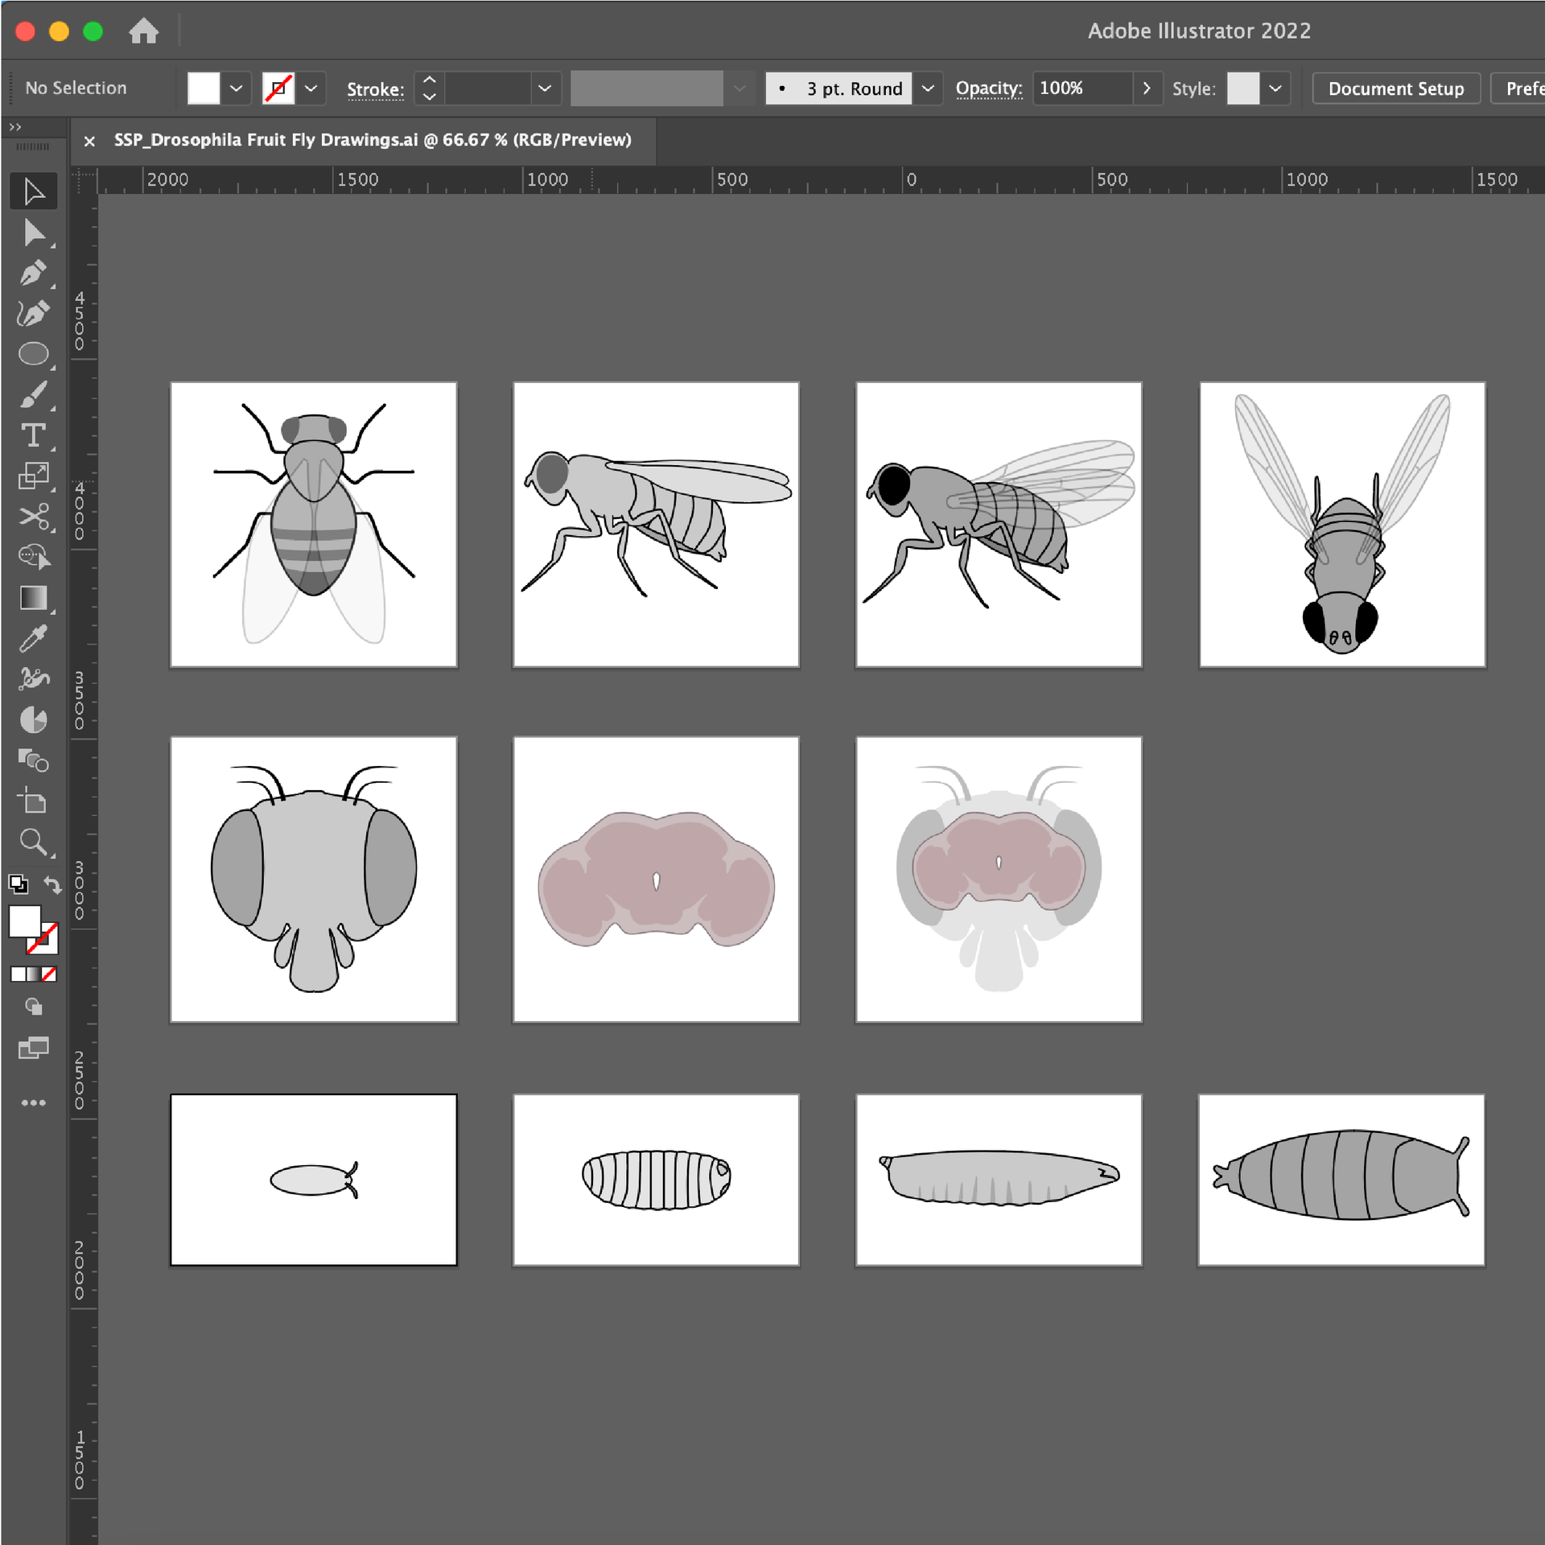Swap fill and stroke colors
Viewport: 1545px width, 1545px height.
52,885
